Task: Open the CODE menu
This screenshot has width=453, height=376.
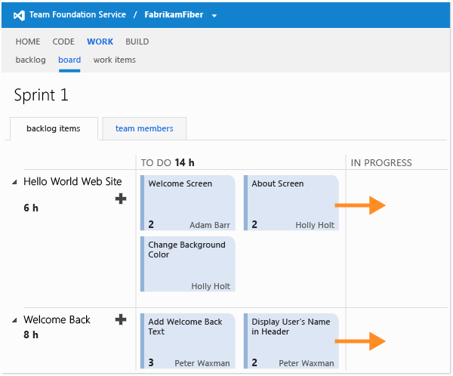Action: 63,42
